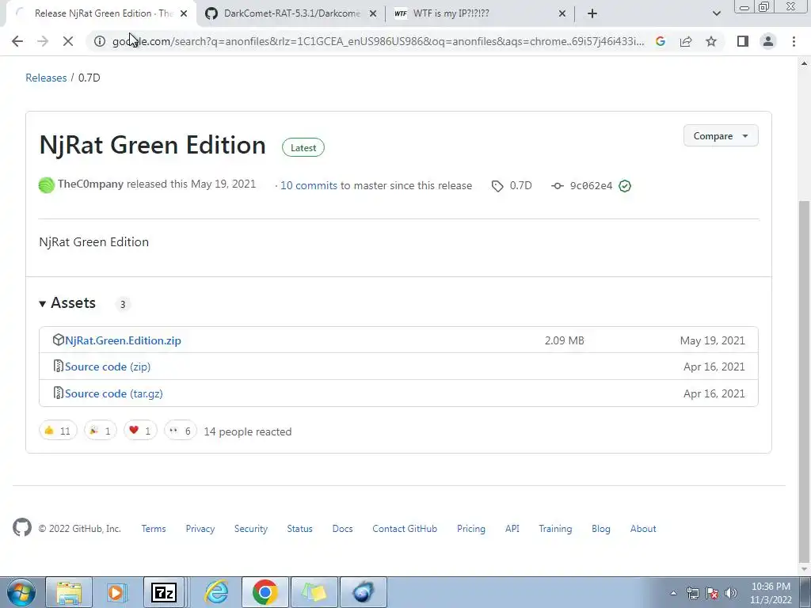Open the About footer link
The height and width of the screenshot is (608, 811).
[643, 529]
